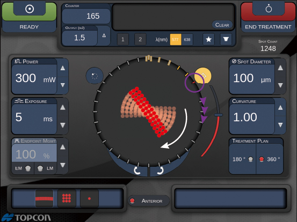Screen dimensions: 297x222
Task: Click the yellow aiming circle icon
Action: click(203, 76)
